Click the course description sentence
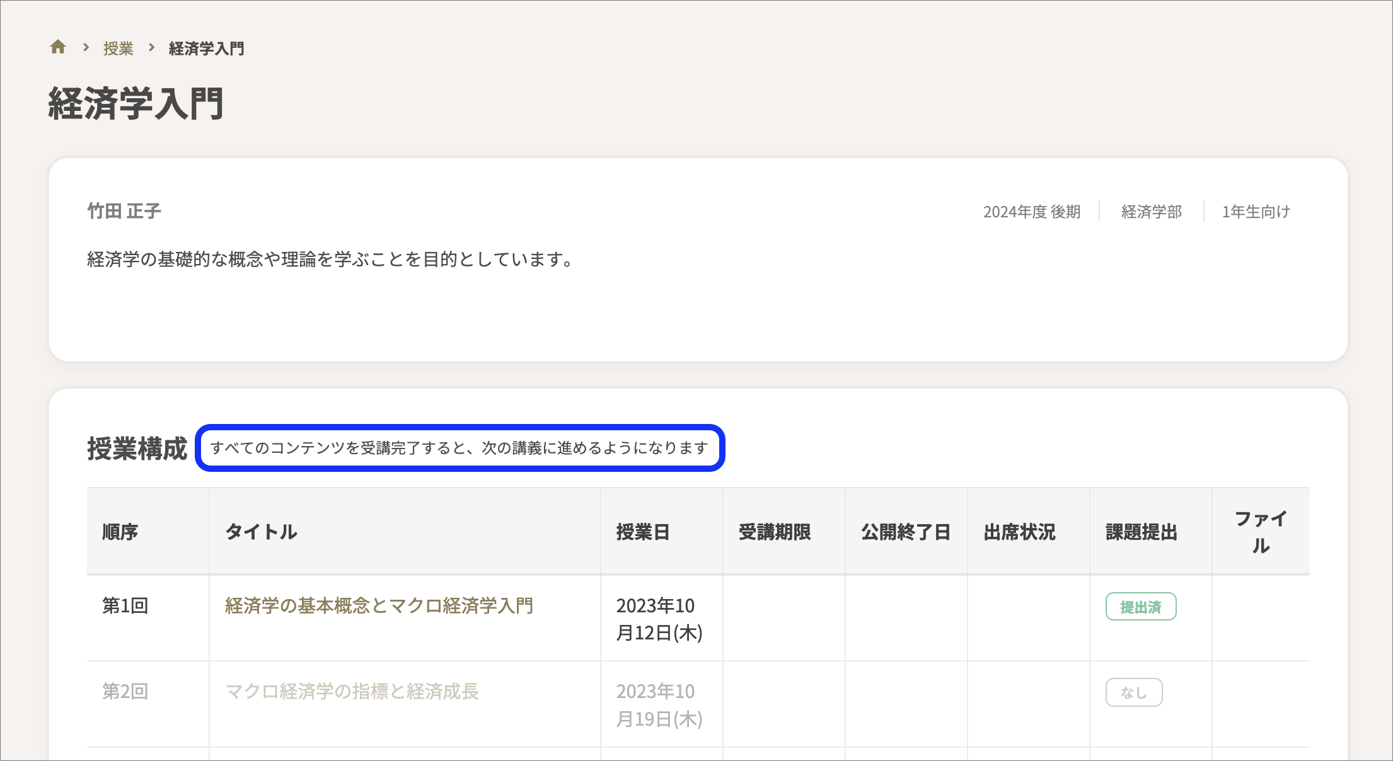This screenshot has width=1393, height=761. tap(330, 259)
